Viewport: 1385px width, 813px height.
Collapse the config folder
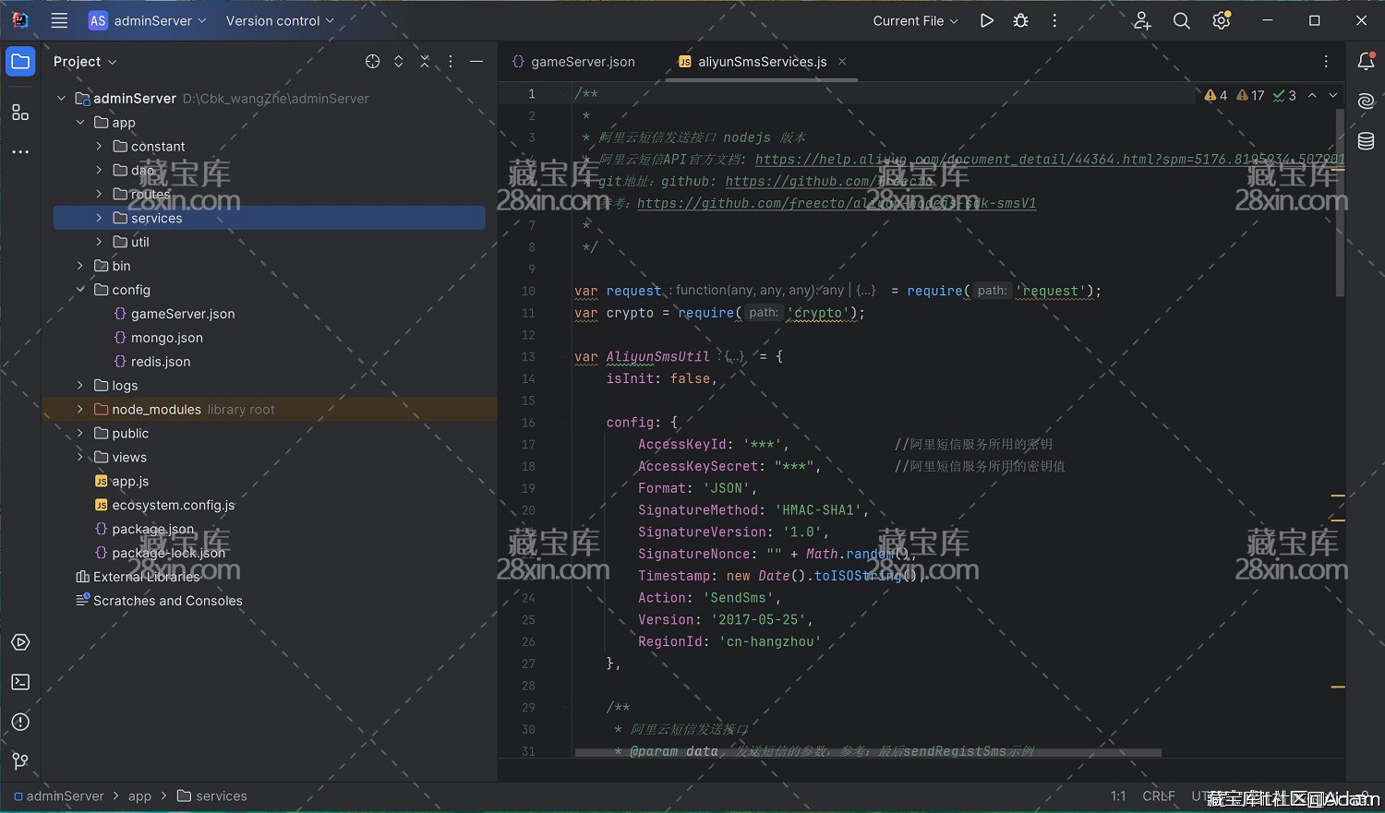click(80, 290)
